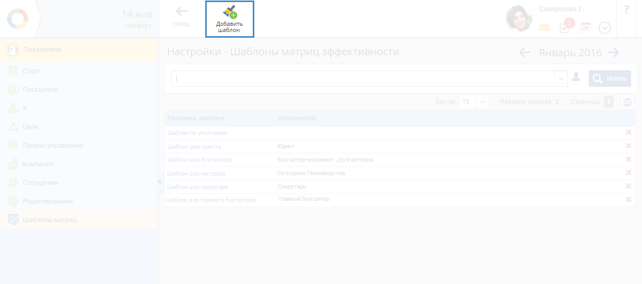Collapse the left sidebar panel
Viewport: 642px width, 284px height.
coord(159,182)
